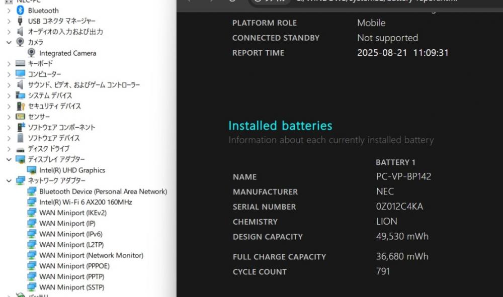Viewport: 503px width, 297px height.
Task: Expand the USB コネクタ マネージャー node
Action: (9, 21)
